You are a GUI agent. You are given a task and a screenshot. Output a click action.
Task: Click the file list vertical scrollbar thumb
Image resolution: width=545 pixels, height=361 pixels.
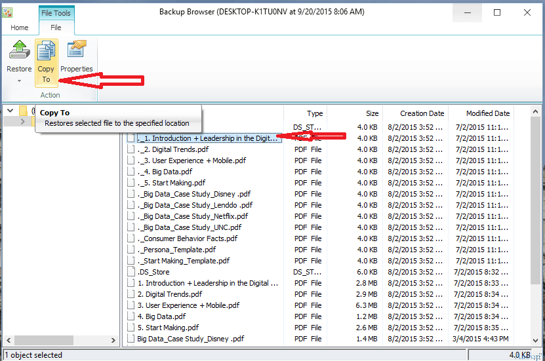click(x=535, y=201)
